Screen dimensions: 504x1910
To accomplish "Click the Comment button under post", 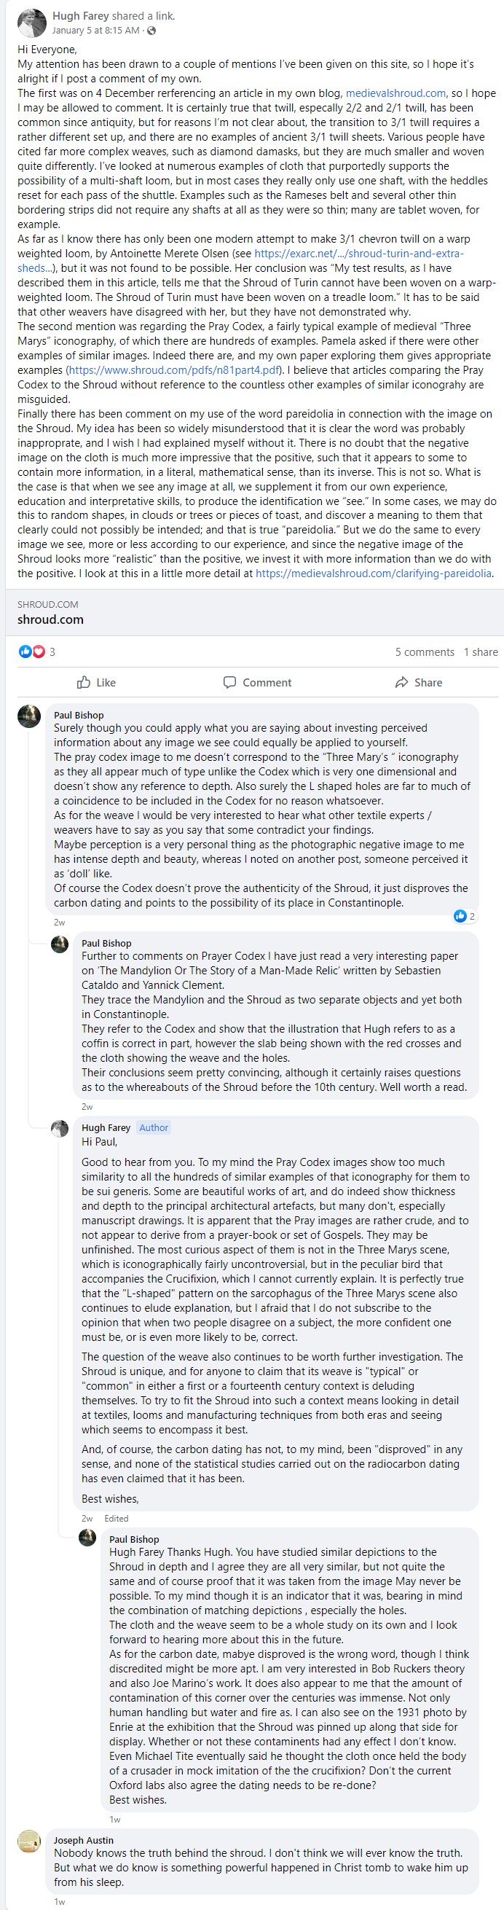I will coord(257,682).
